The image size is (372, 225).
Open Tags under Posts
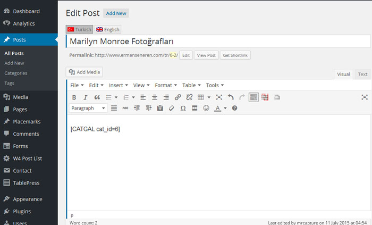pos(9,84)
